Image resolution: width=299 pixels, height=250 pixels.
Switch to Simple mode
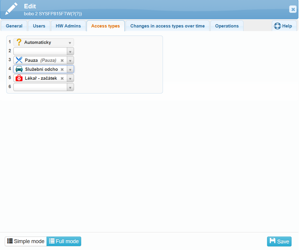(x=26, y=241)
